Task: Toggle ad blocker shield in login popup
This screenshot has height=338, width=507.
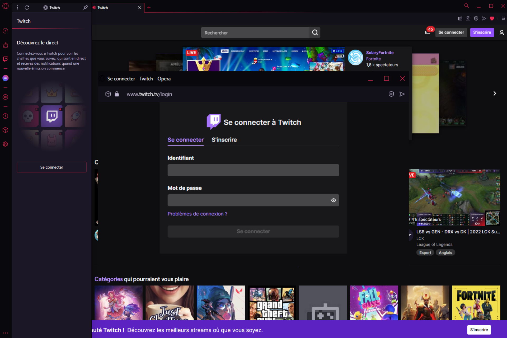Action: click(x=391, y=94)
